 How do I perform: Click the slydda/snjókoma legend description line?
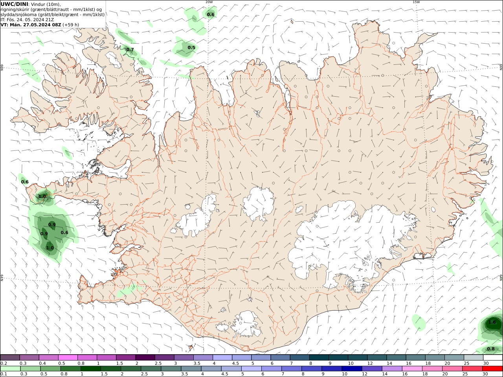click(x=53, y=15)
